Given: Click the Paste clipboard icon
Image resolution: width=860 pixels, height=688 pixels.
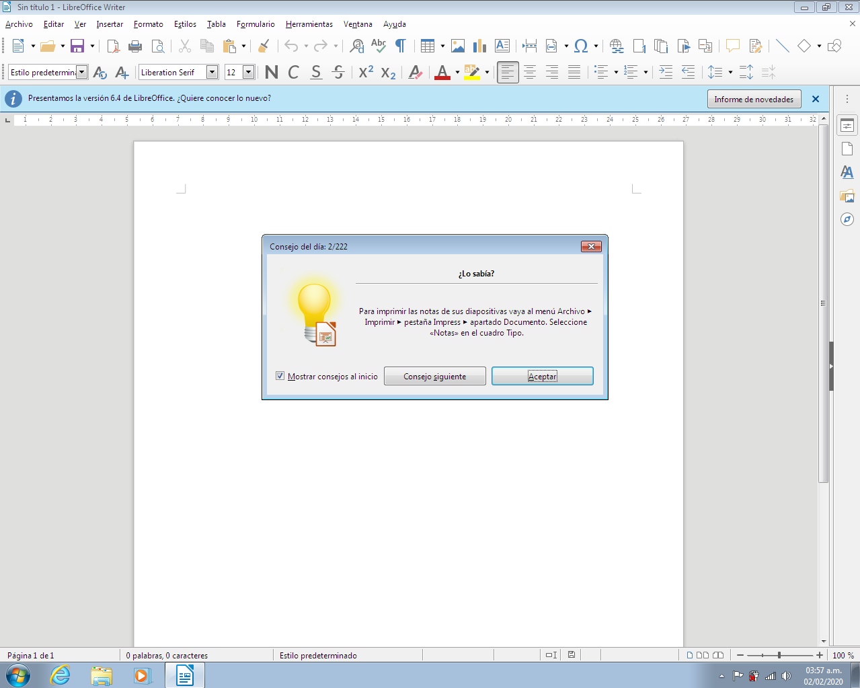Looking at the screenshot, I should [229, 46].
